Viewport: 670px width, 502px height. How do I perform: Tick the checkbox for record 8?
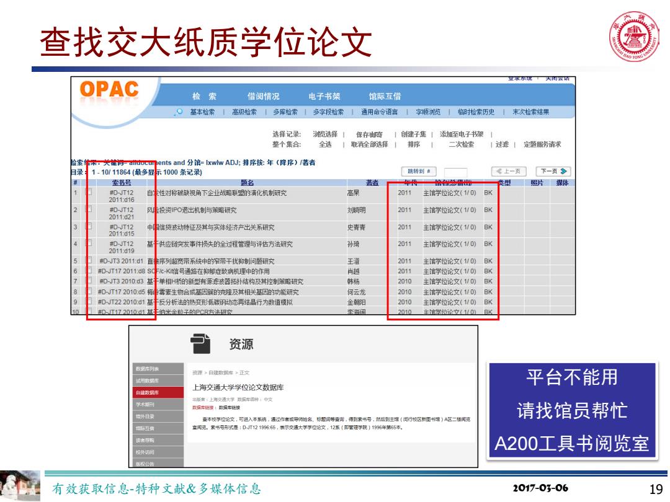(89, 291)
